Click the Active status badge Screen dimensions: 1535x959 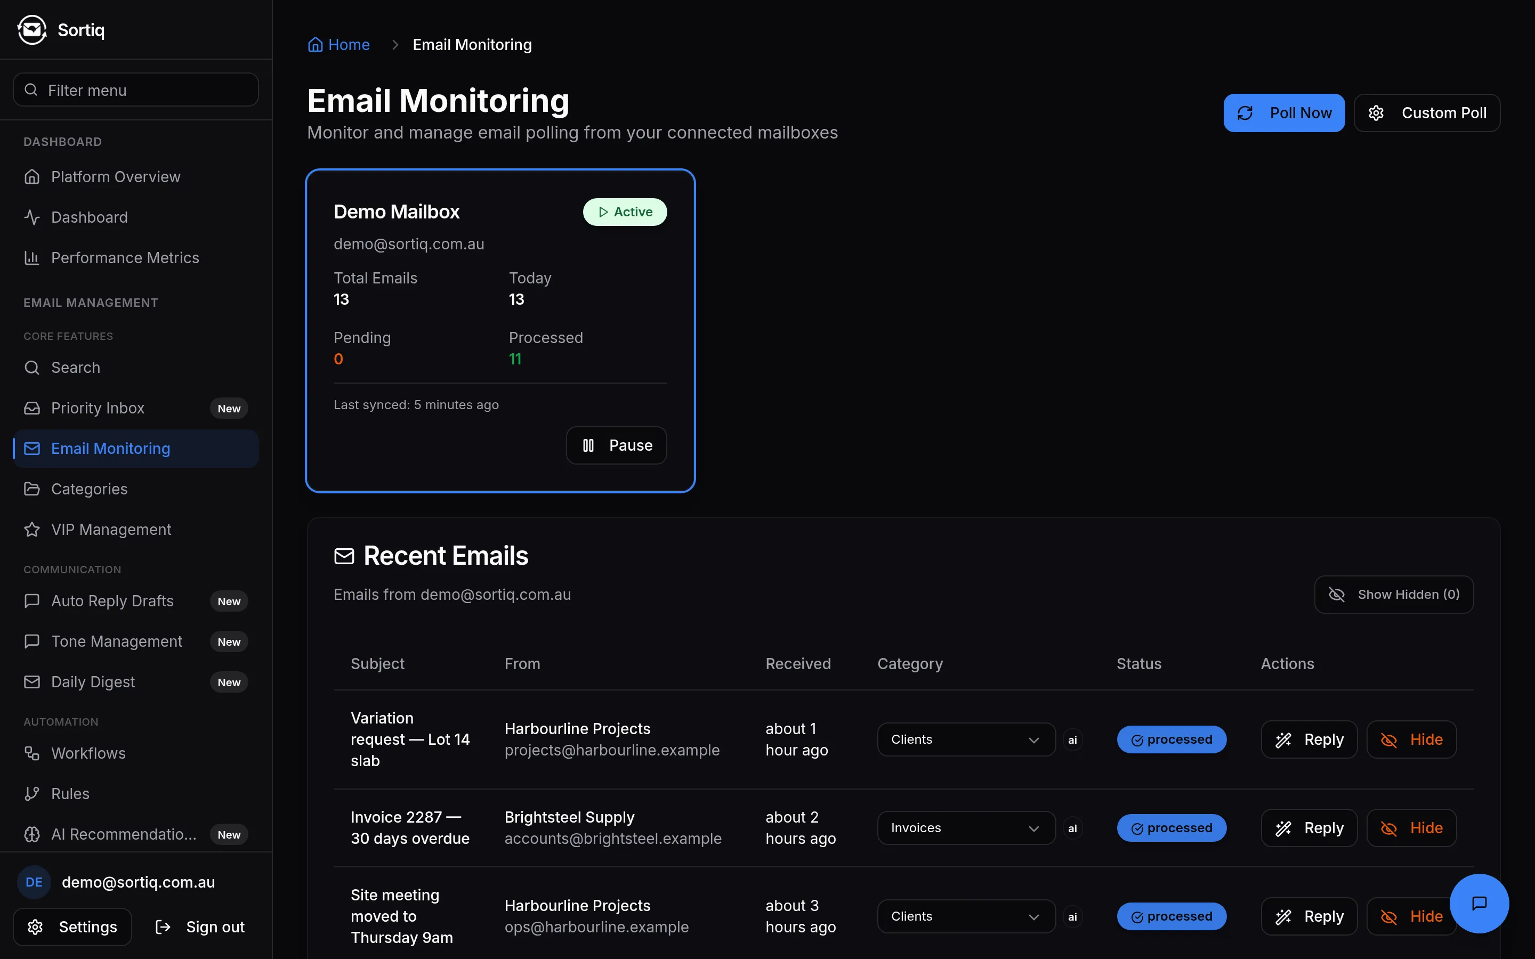tap(625, 212)
